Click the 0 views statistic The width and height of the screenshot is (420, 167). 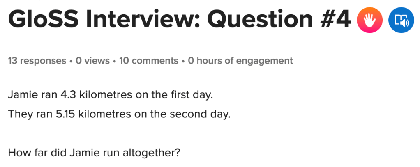click(x=92, y=61)
